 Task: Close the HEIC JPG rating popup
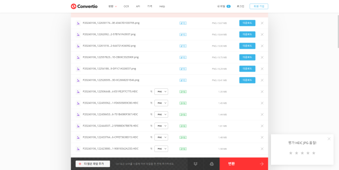tap(329, 139)
